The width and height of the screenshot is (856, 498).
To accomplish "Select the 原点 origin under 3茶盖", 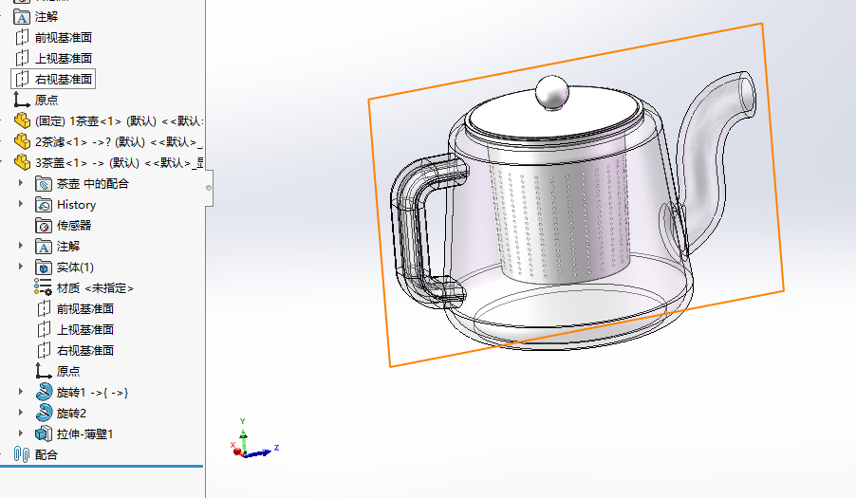I will 58,371.
